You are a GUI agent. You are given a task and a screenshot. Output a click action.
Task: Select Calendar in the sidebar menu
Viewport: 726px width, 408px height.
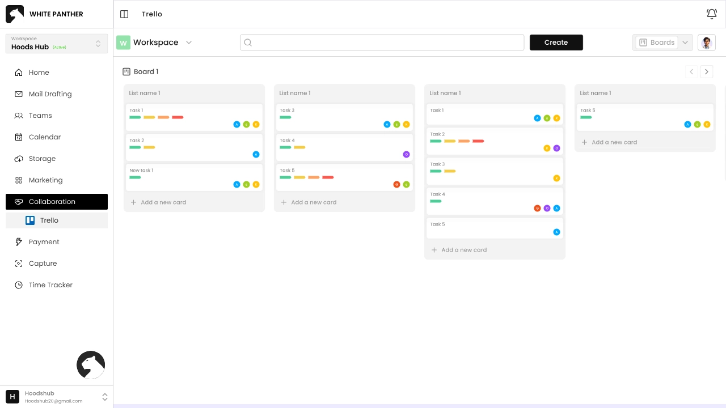(x=44, y=137)
